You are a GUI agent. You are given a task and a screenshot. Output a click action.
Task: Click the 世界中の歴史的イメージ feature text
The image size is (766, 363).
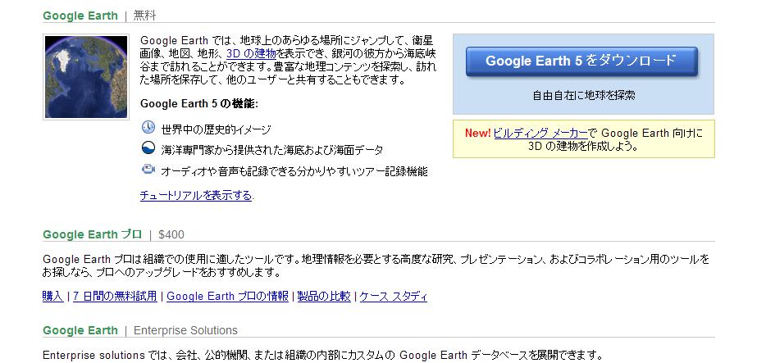[216, 129]
